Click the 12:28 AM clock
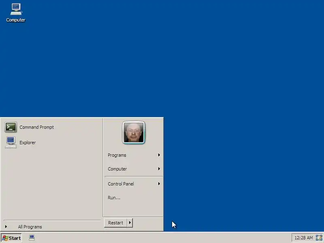 point(303,238)
